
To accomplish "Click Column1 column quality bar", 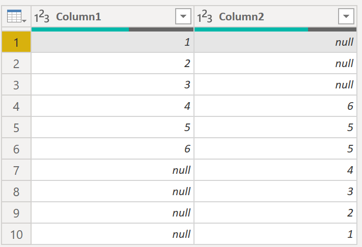I will click(x=113, y=29).
